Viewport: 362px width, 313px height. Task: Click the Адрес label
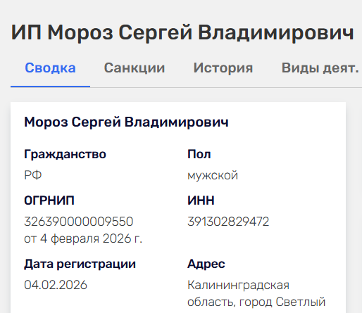pyautogui.click(x=206, y=264)
